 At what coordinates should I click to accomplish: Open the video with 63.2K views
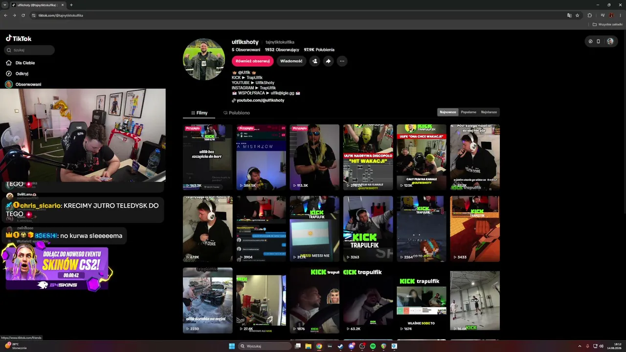click(368, 301)
